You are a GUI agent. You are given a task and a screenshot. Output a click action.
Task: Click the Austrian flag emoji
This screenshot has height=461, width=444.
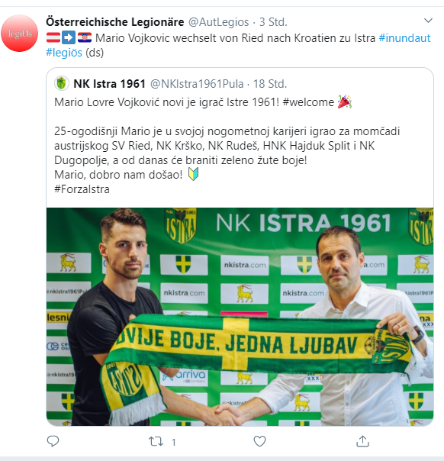click(x=53, y=37)
